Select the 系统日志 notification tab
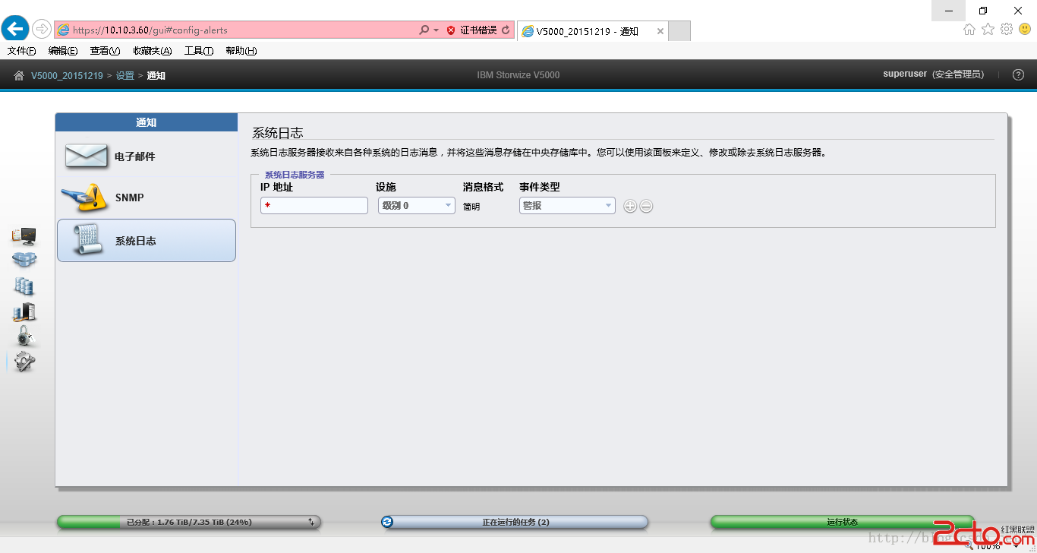The image size is (1037, 553). [147, 240]
